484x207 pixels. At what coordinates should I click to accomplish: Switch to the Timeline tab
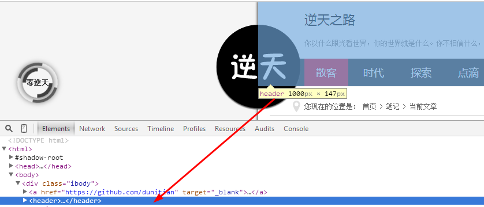point(161,129)
